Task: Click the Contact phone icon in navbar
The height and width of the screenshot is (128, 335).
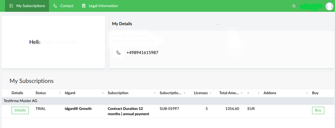Action: point(55,6)
